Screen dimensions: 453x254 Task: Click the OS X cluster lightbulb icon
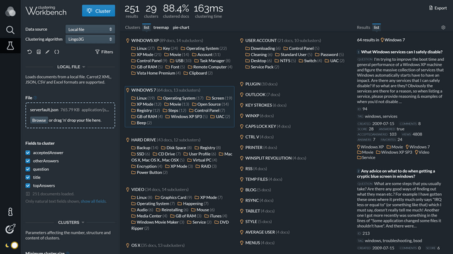pos(127,245)
